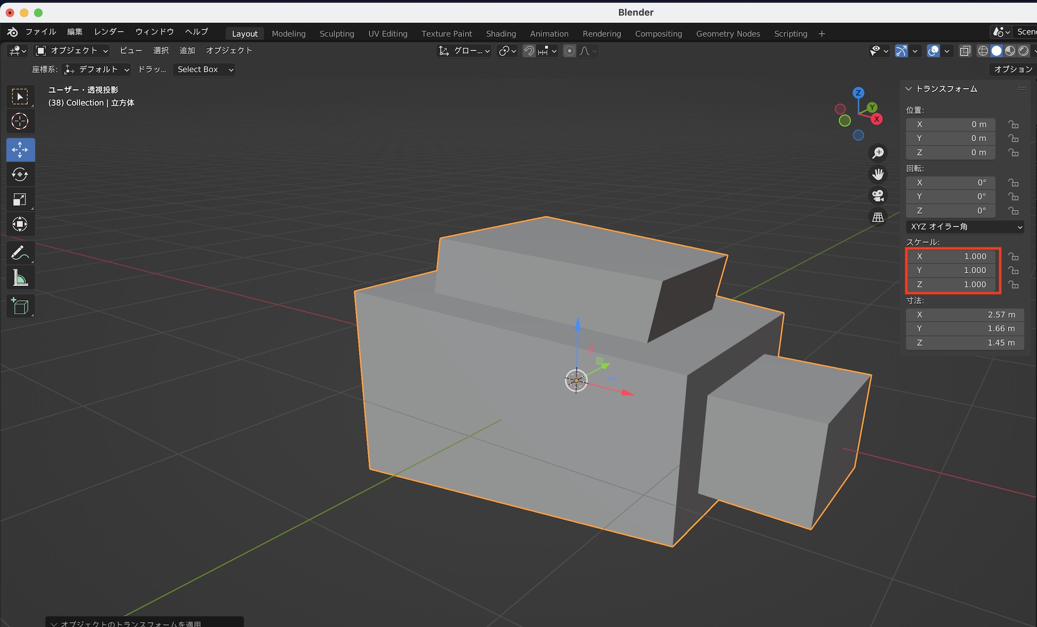Lock the X location value
1037x627 pixels.
[x=1013, y=124]
